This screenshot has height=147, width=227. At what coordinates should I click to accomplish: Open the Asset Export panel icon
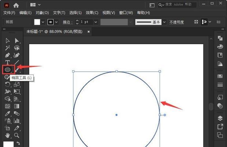[220, 127]
